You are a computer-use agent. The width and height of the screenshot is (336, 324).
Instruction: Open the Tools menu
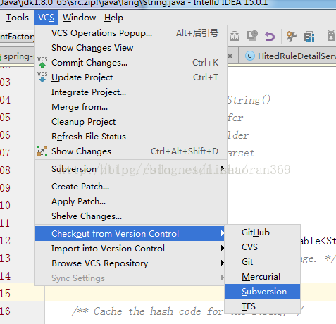(x=18, y=18)
